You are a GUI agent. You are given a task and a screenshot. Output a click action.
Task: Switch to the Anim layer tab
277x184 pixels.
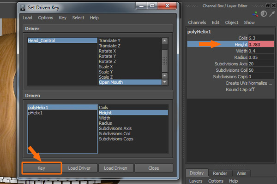point(241,173)
